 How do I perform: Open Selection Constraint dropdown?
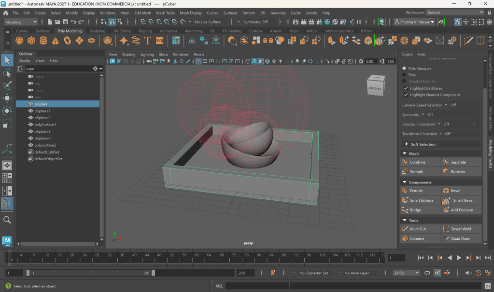(x=439, y=124)
